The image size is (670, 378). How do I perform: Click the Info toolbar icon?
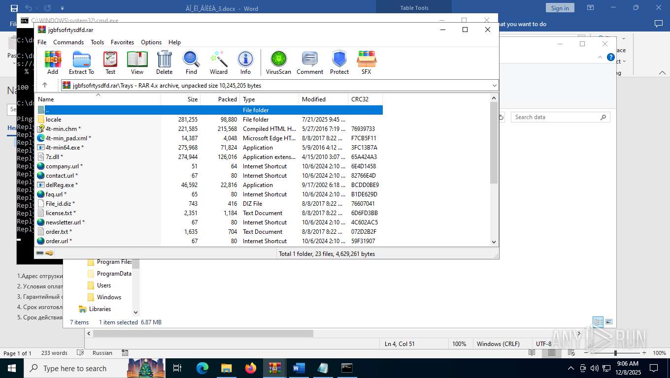245,63
